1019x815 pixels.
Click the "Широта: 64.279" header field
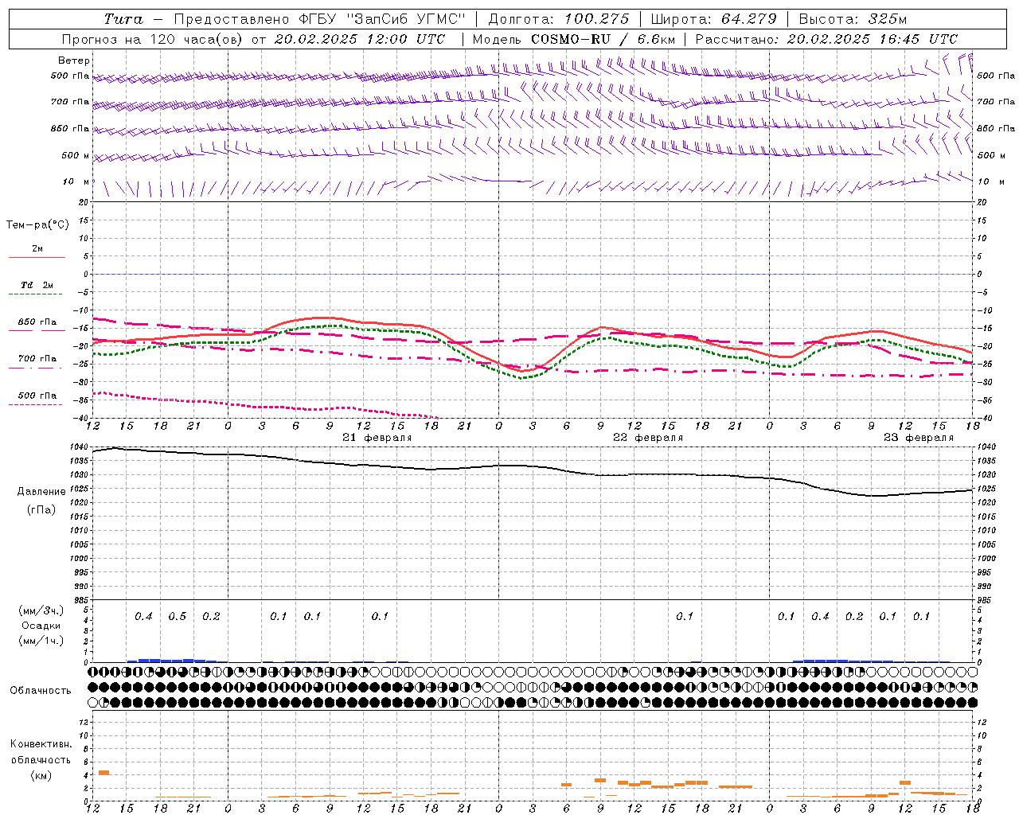[x=713, y=19]
